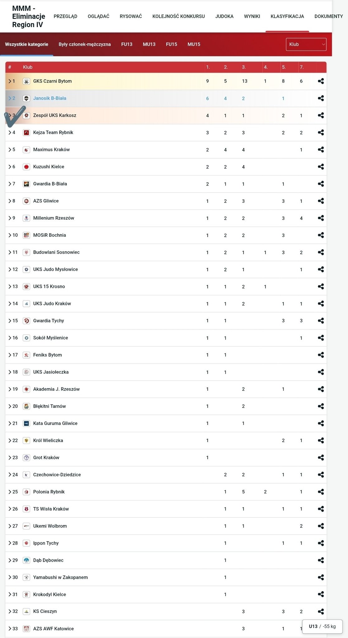The image size is (348, 638).
Task: Click the U13 / -55 kg badge
Action: [x=322, y=626]
